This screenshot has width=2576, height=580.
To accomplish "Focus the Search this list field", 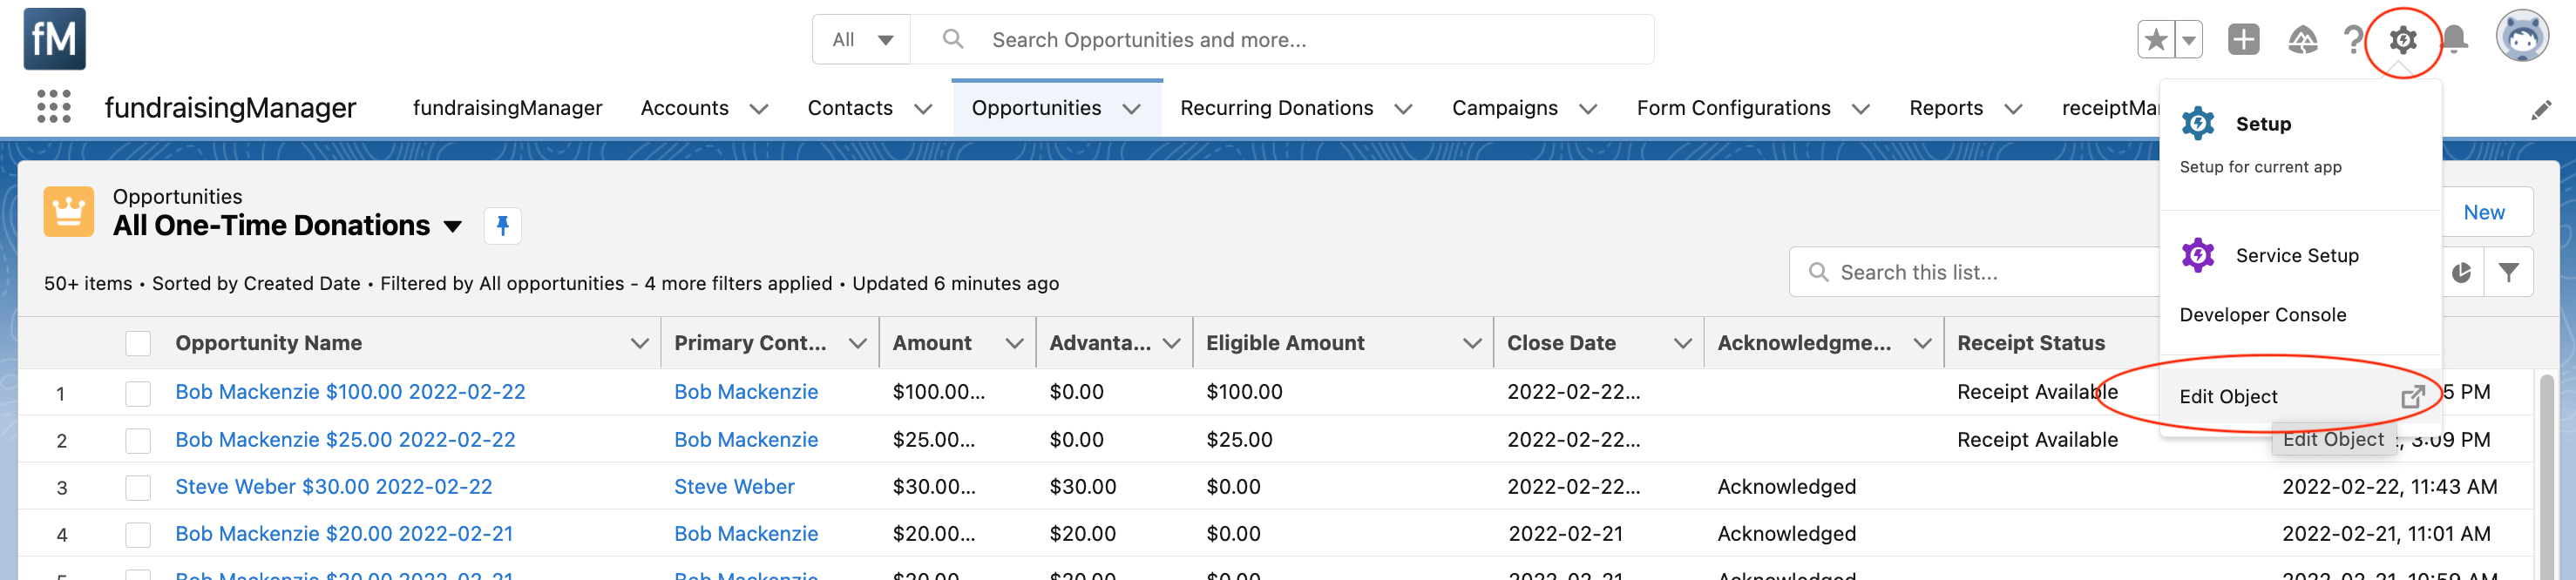I will click(1975, 272).
